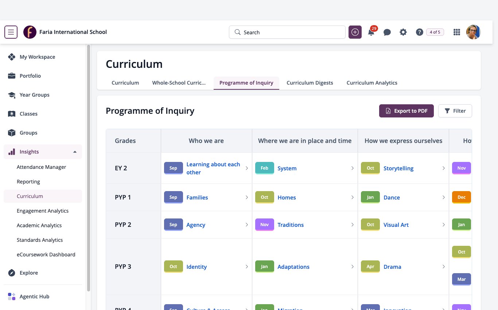Open the Agency unit link
The image size is (498, 310).
196,225
